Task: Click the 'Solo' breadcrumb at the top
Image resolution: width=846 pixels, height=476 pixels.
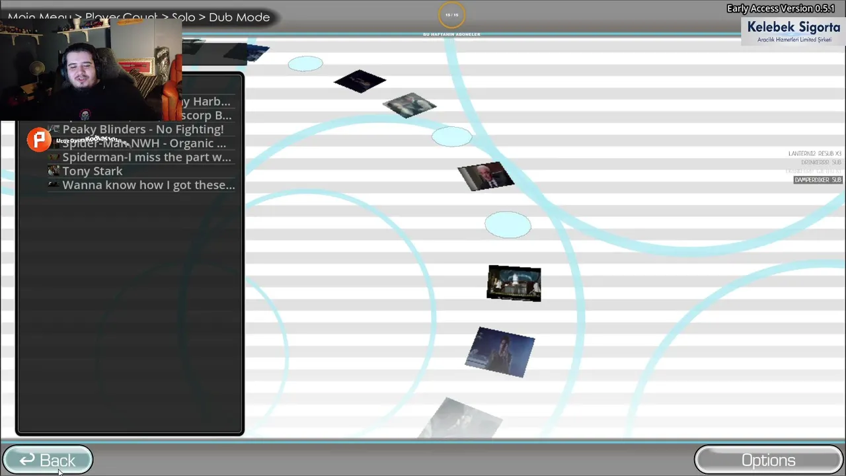Action: point(185,17)
